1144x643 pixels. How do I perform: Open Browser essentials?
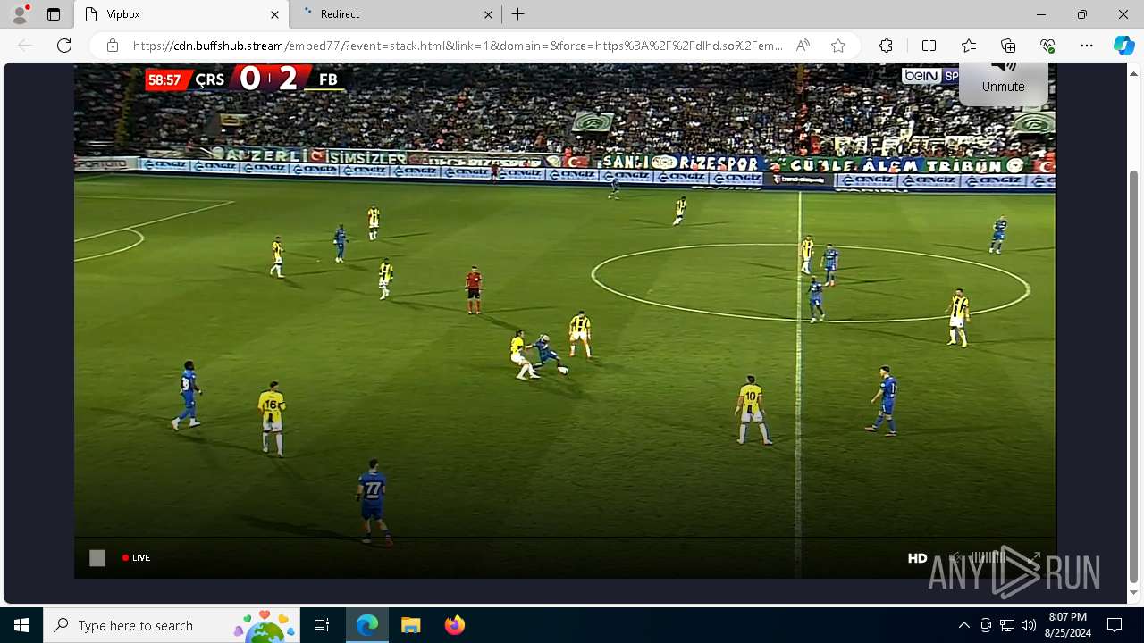coord(1047,46)
